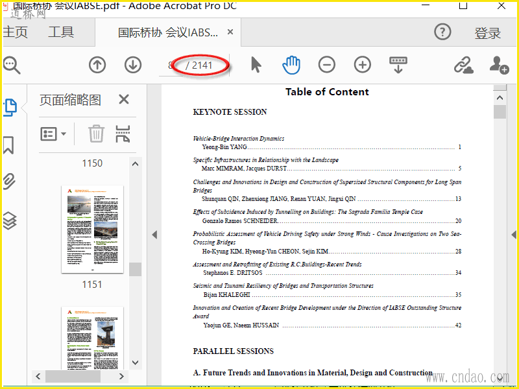The image size is (519, 389).
Task: Delete selected page with trash icon
Action: pos(96,134)
